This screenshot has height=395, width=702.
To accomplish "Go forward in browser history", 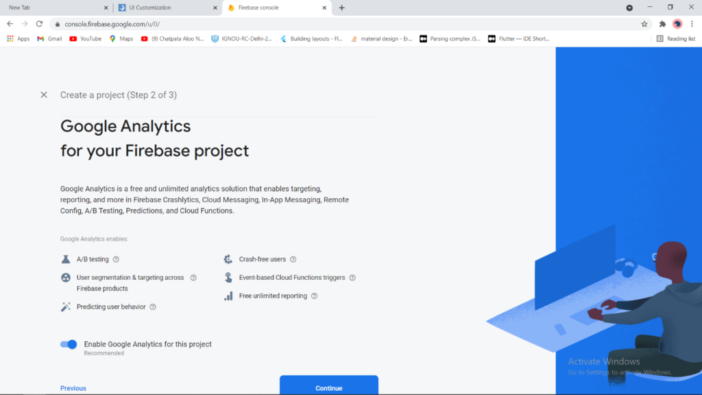I will click(25, 24).
